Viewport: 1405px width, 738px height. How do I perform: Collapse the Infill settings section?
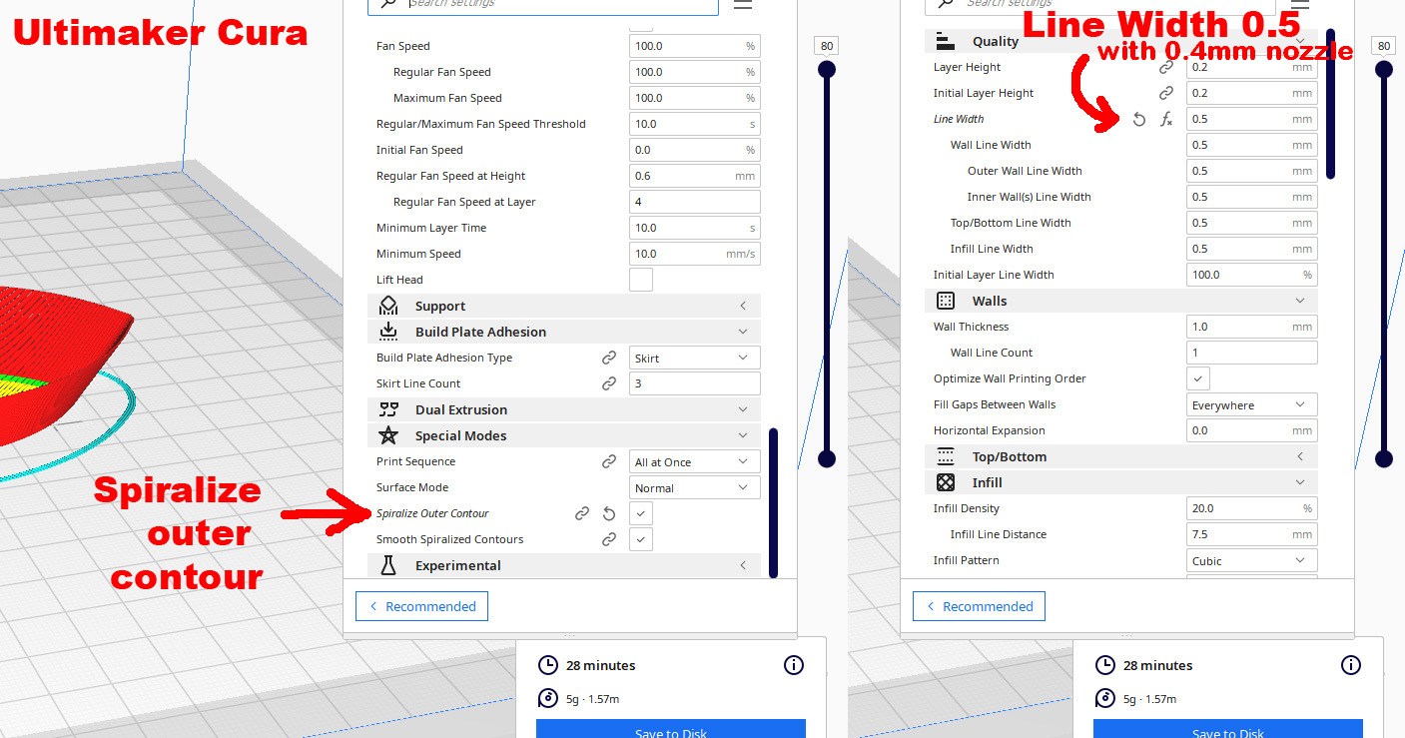coord(1121,482)
